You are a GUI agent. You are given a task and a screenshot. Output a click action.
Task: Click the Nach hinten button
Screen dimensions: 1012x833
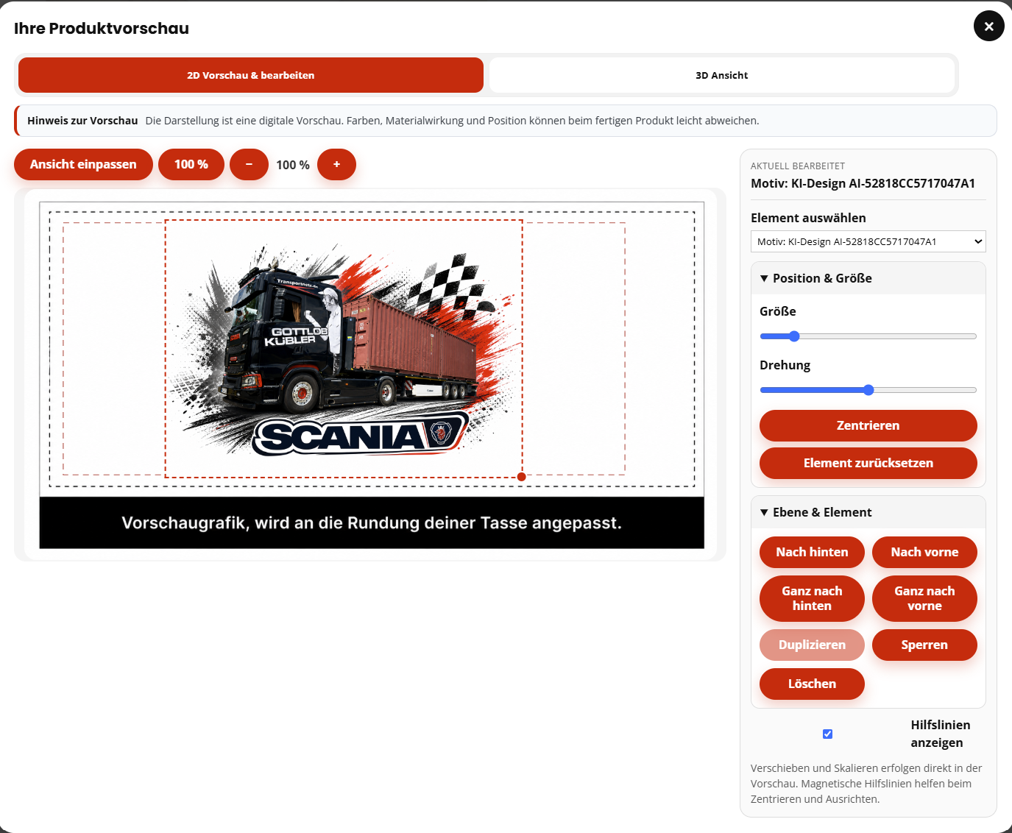pyautogui.click(x=812, y=552)
